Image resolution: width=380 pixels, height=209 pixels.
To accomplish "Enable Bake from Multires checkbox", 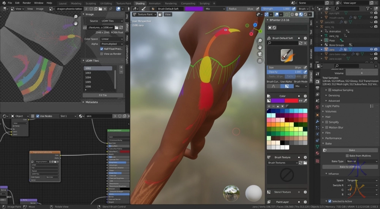I will pyautogui.click(x=347, y=156).
